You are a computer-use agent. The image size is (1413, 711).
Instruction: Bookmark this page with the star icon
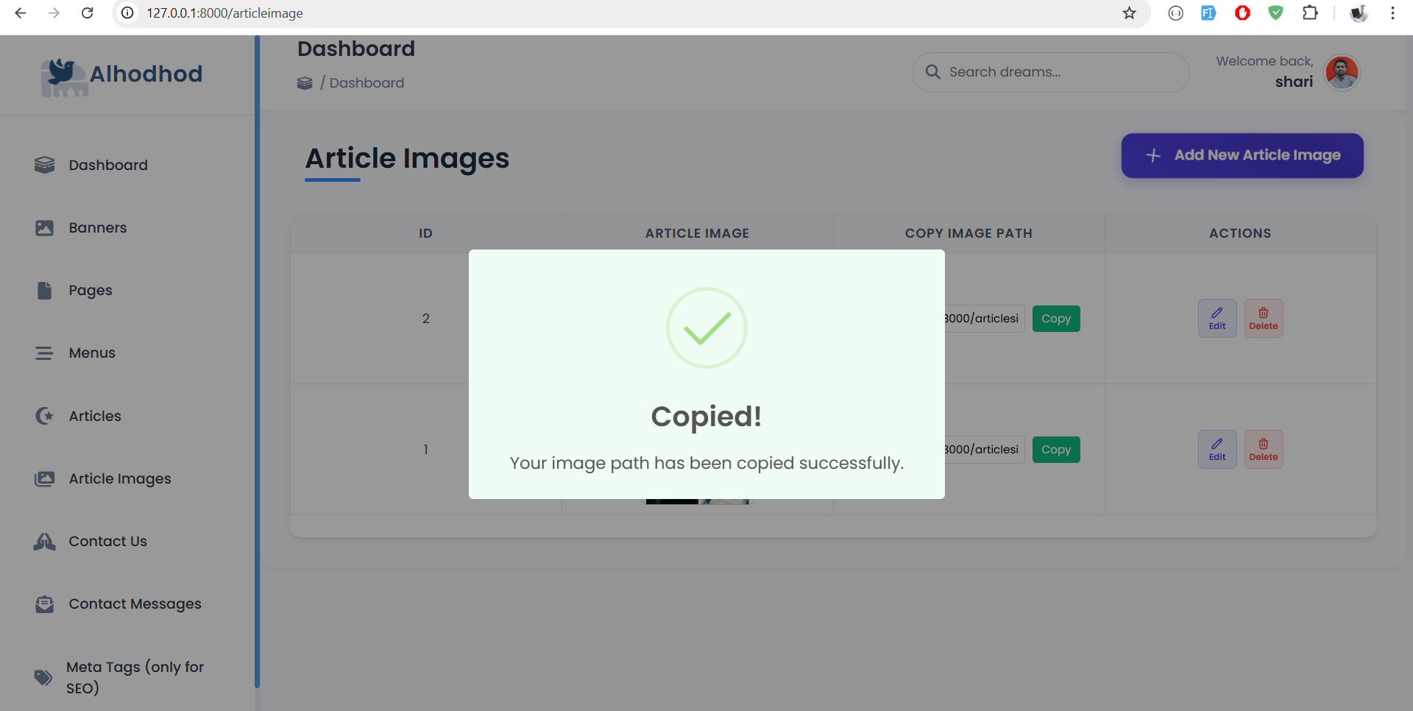(x=1129, y=13)
